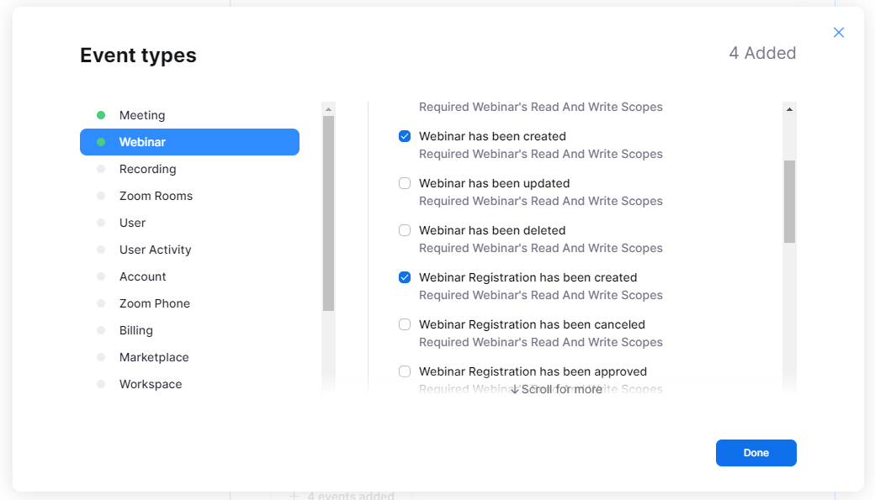
Task: Open the Zoom Phone category
Action: pos(154,303)
